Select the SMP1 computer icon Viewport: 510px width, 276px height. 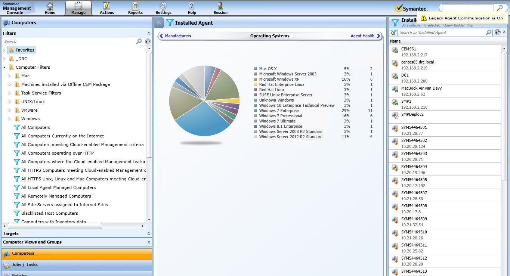click(395, 103)
